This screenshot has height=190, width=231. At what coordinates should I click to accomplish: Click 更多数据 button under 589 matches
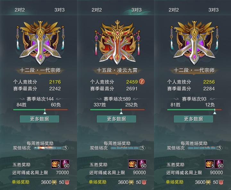(x=116, y=119)
